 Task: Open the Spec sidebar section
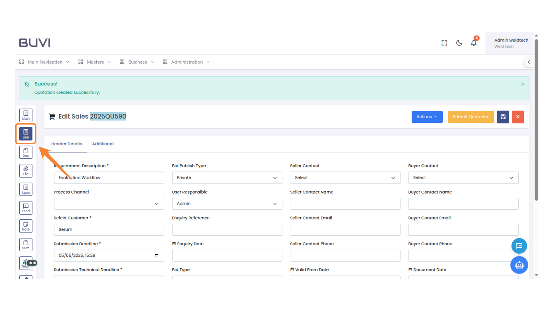coord(26,189)
